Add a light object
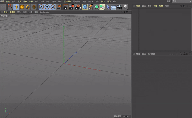 click(125, 7)
